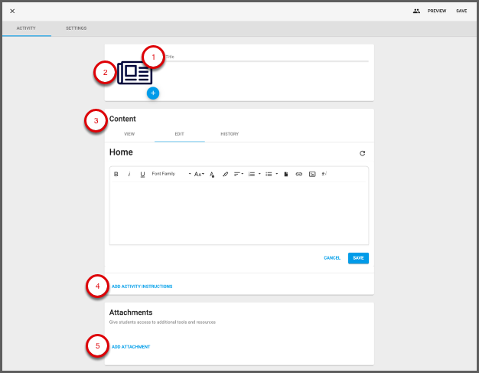Click the insert image icon
Image resolution: width=479 pixels, height=373 pixels.
click(312, 174)
